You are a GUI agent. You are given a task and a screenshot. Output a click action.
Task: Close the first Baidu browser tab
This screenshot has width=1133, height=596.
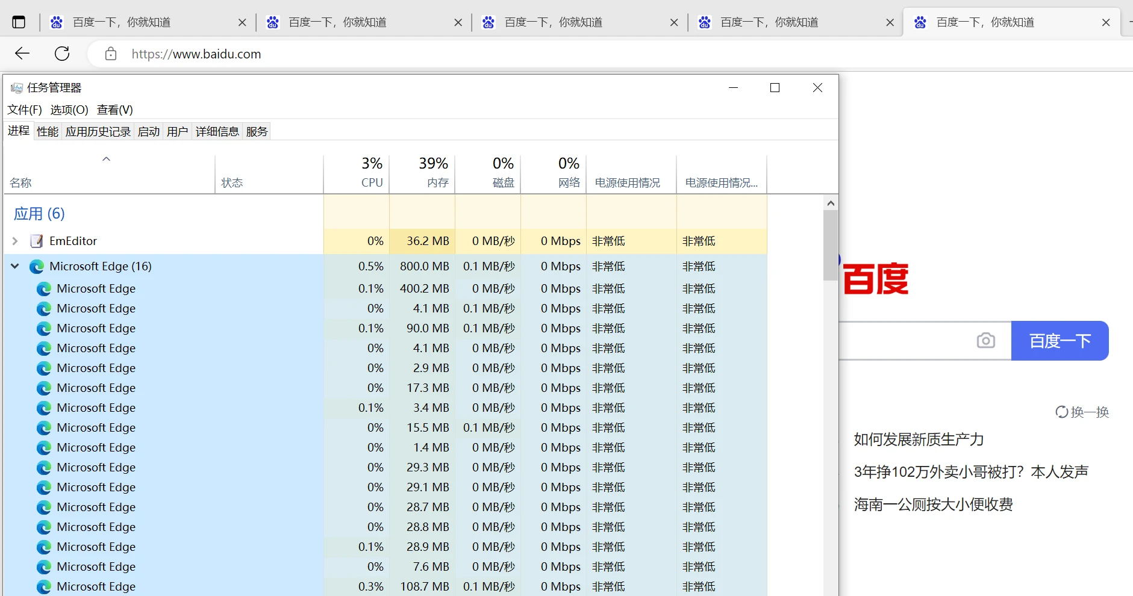click(x=242, y=22)
